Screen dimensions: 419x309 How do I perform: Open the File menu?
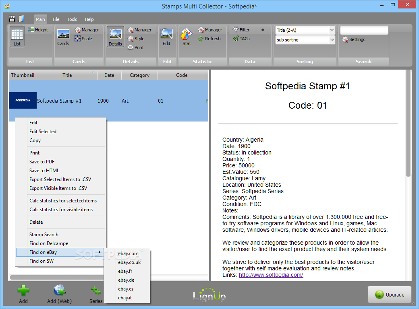[56, 19]
